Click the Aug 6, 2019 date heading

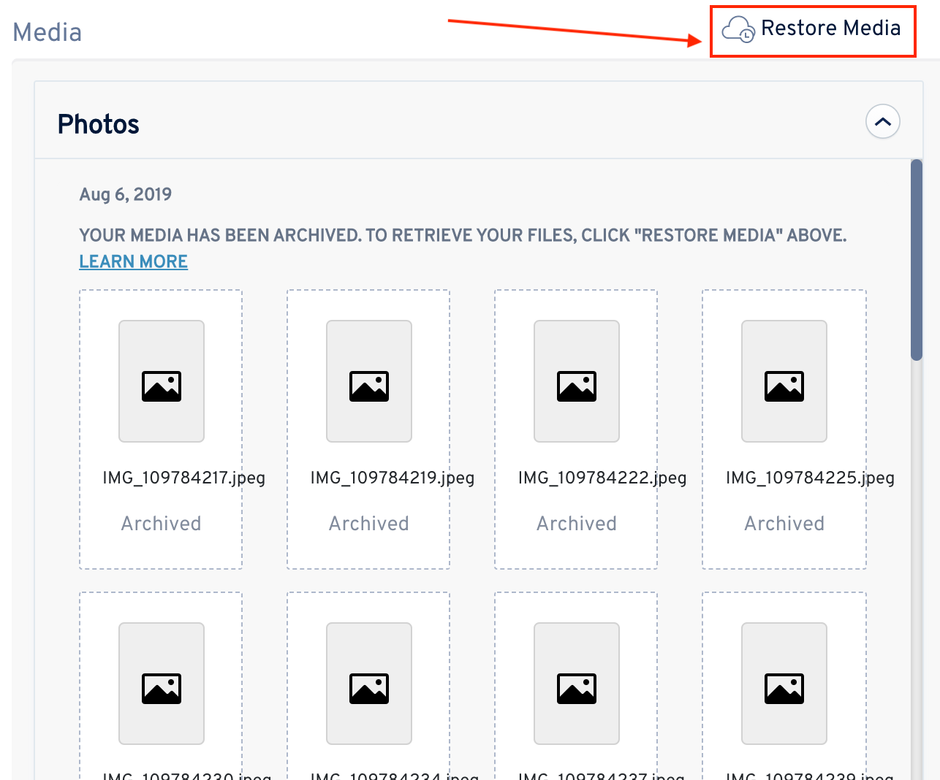(x=126, y=194)
